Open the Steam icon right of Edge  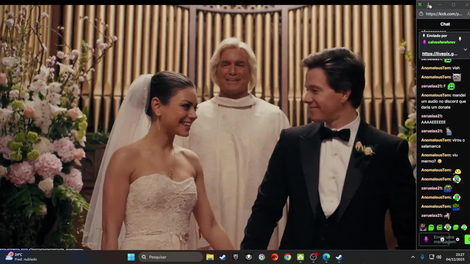[x=339, y=257]
